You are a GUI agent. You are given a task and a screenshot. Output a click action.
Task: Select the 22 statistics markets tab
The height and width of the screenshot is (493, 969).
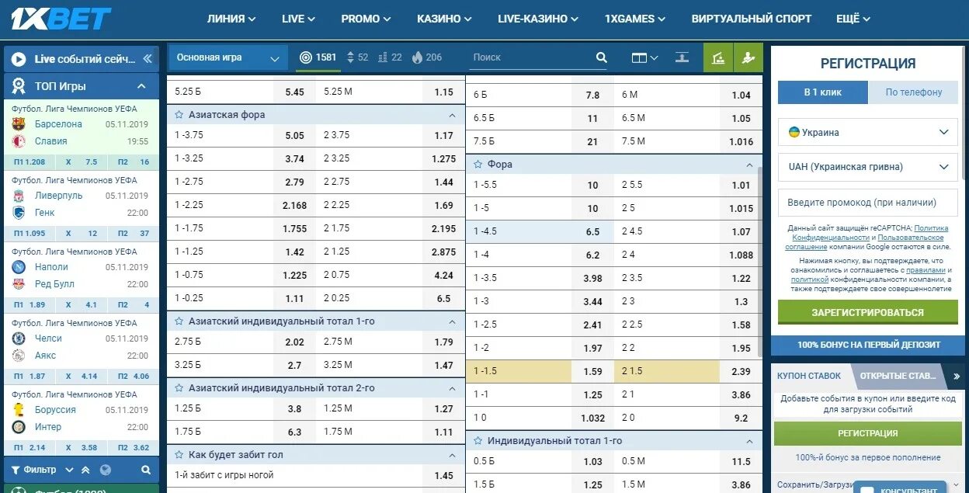tap(391, 57)
